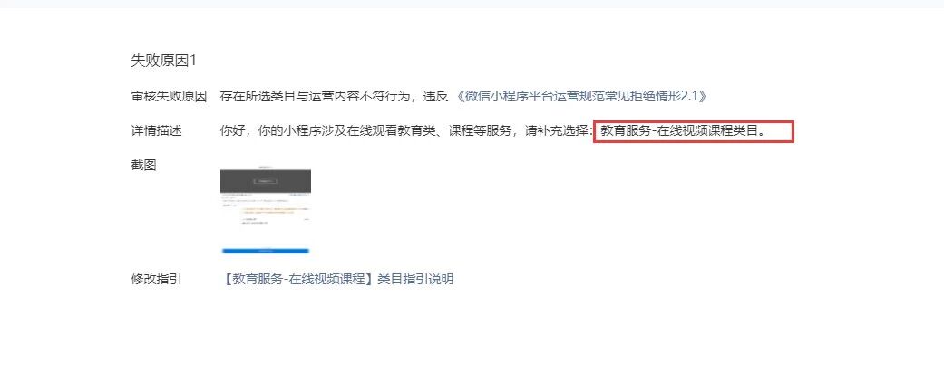Click the text 存在所选类目与运营内容不符行为
The image size is (944, 392).
(x=315, y=96)
